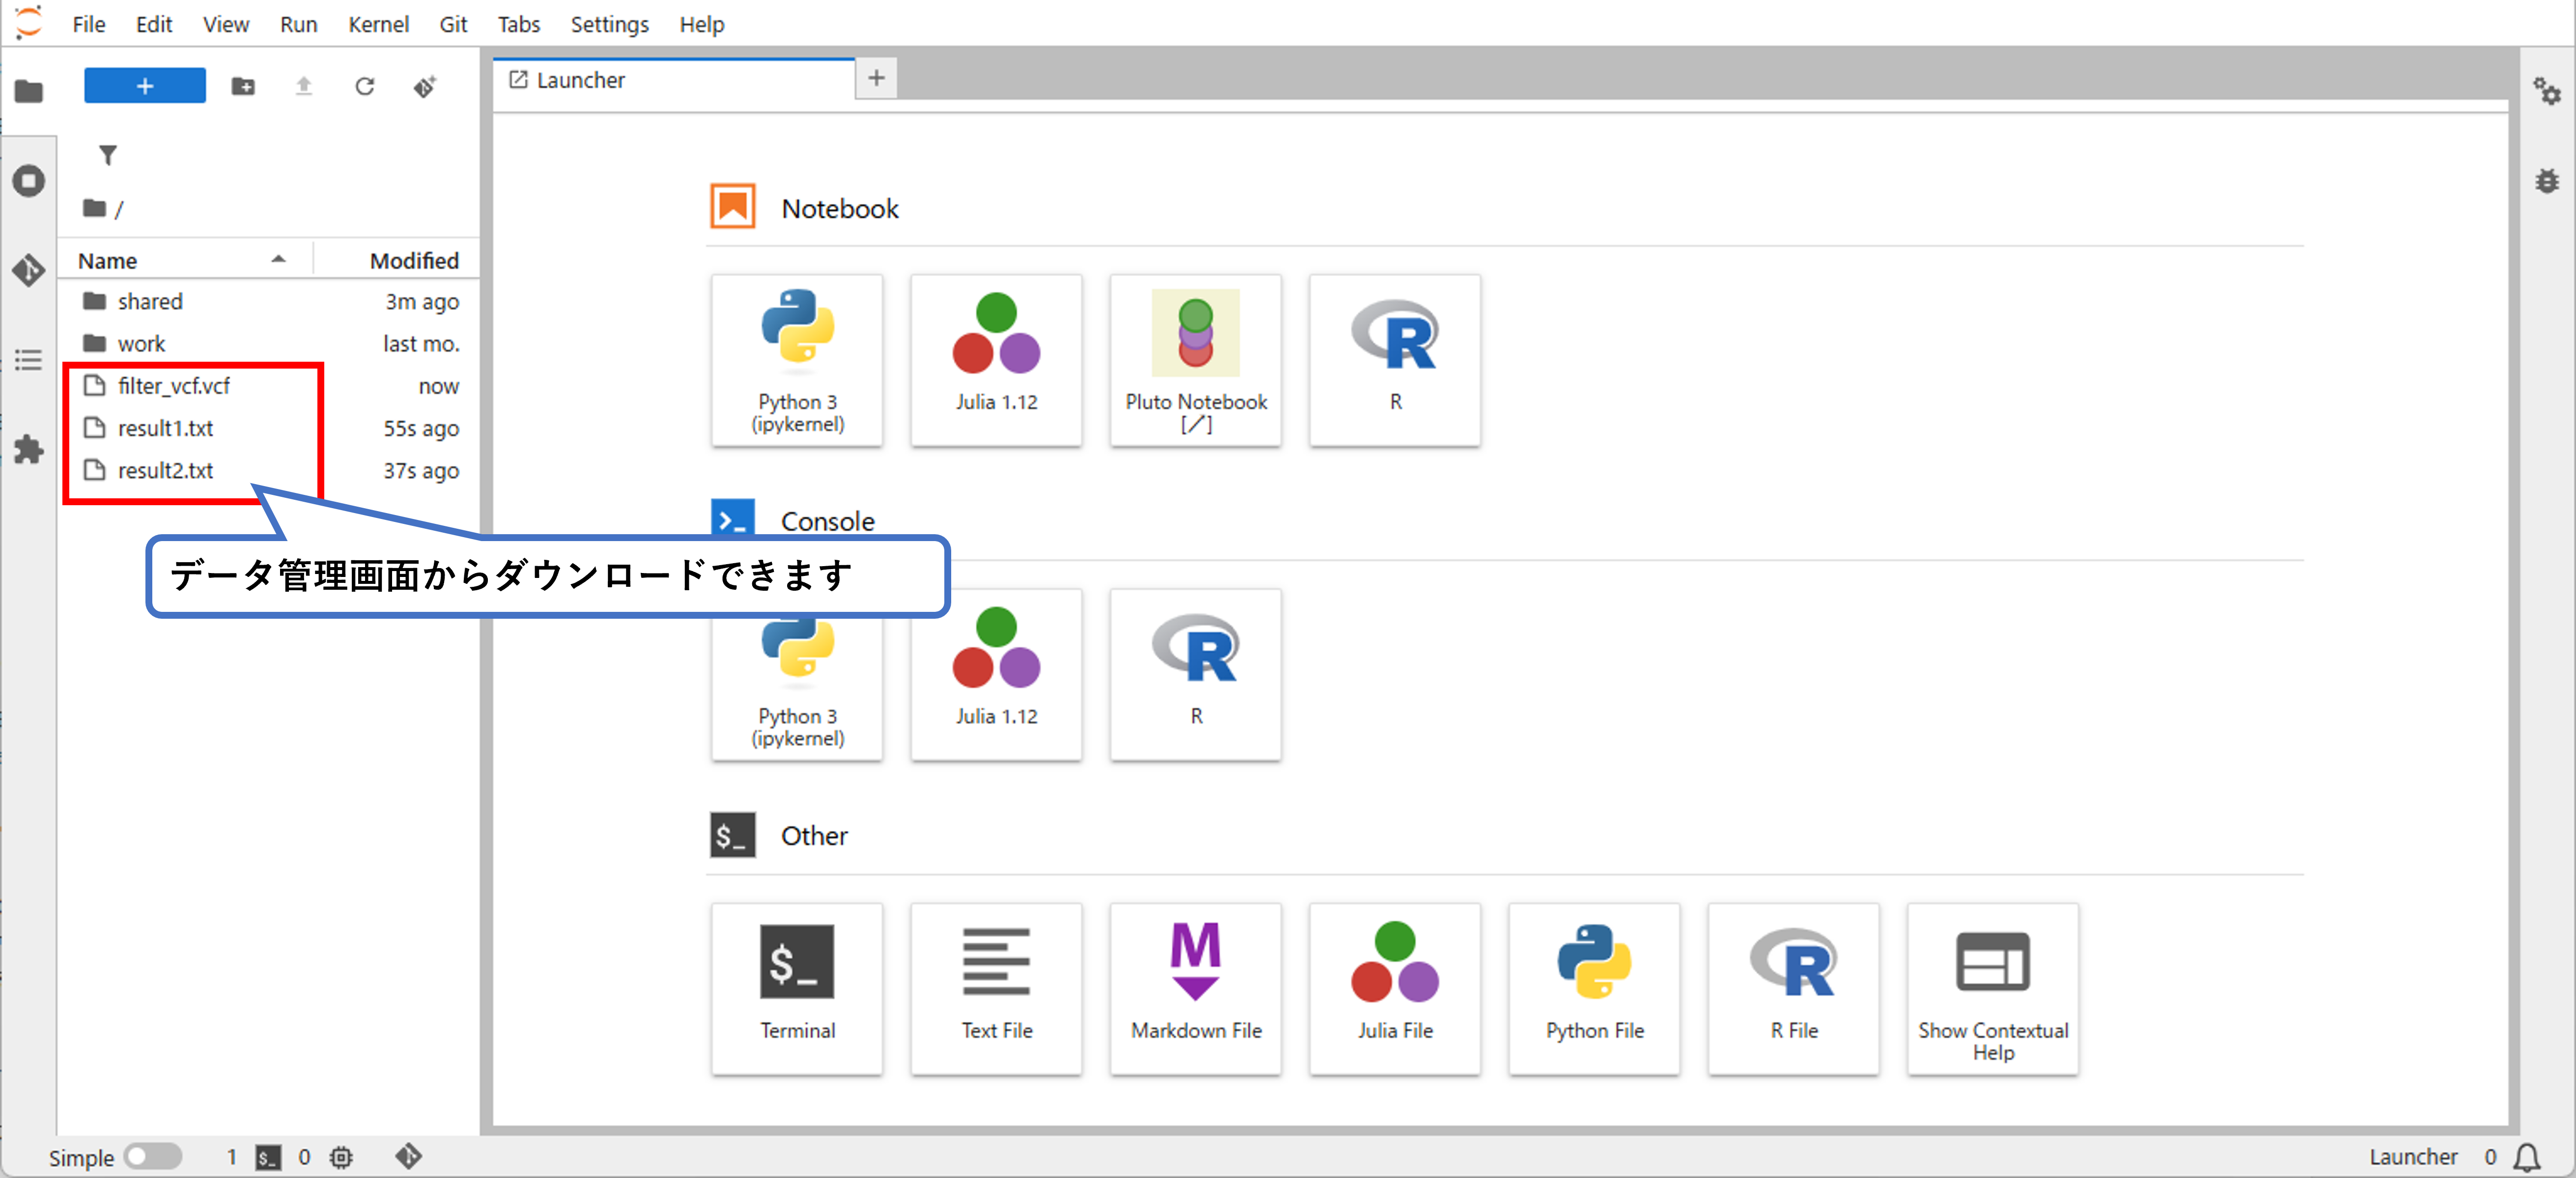
Task: Open the Kernel menu
Action: click(378, 24)
